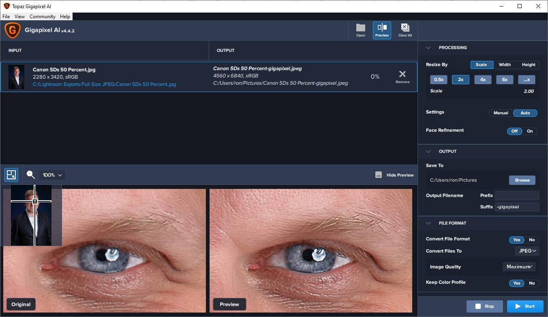Click the Suffix input field
The image size is (548, 317).
tap(517, 207)
